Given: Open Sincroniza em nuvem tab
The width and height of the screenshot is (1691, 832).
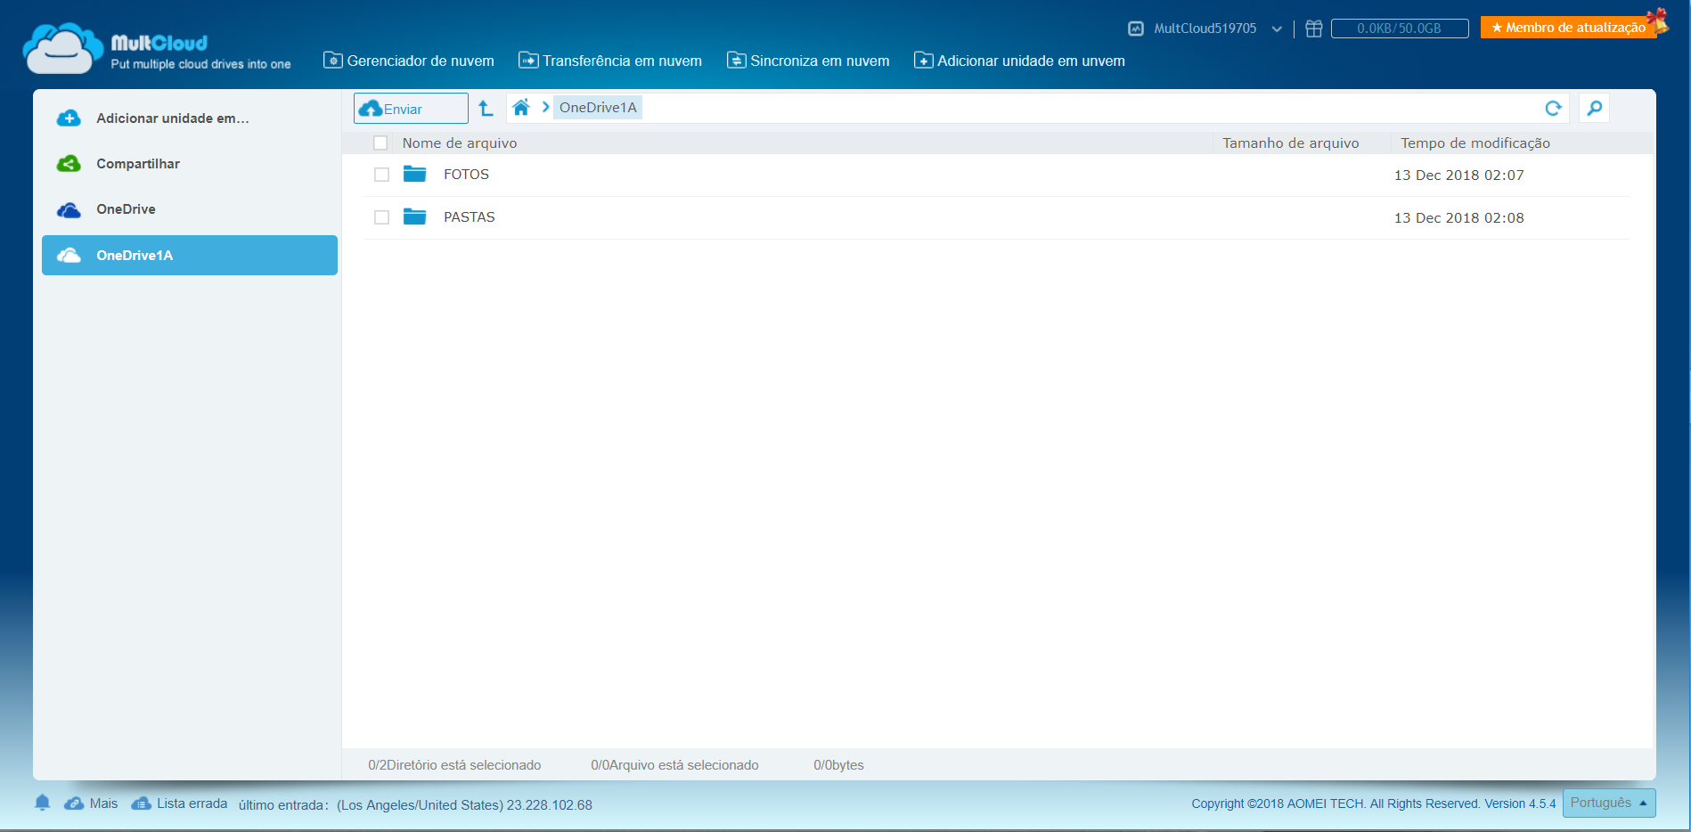Looking at the screenshot, I should (808, 61).
